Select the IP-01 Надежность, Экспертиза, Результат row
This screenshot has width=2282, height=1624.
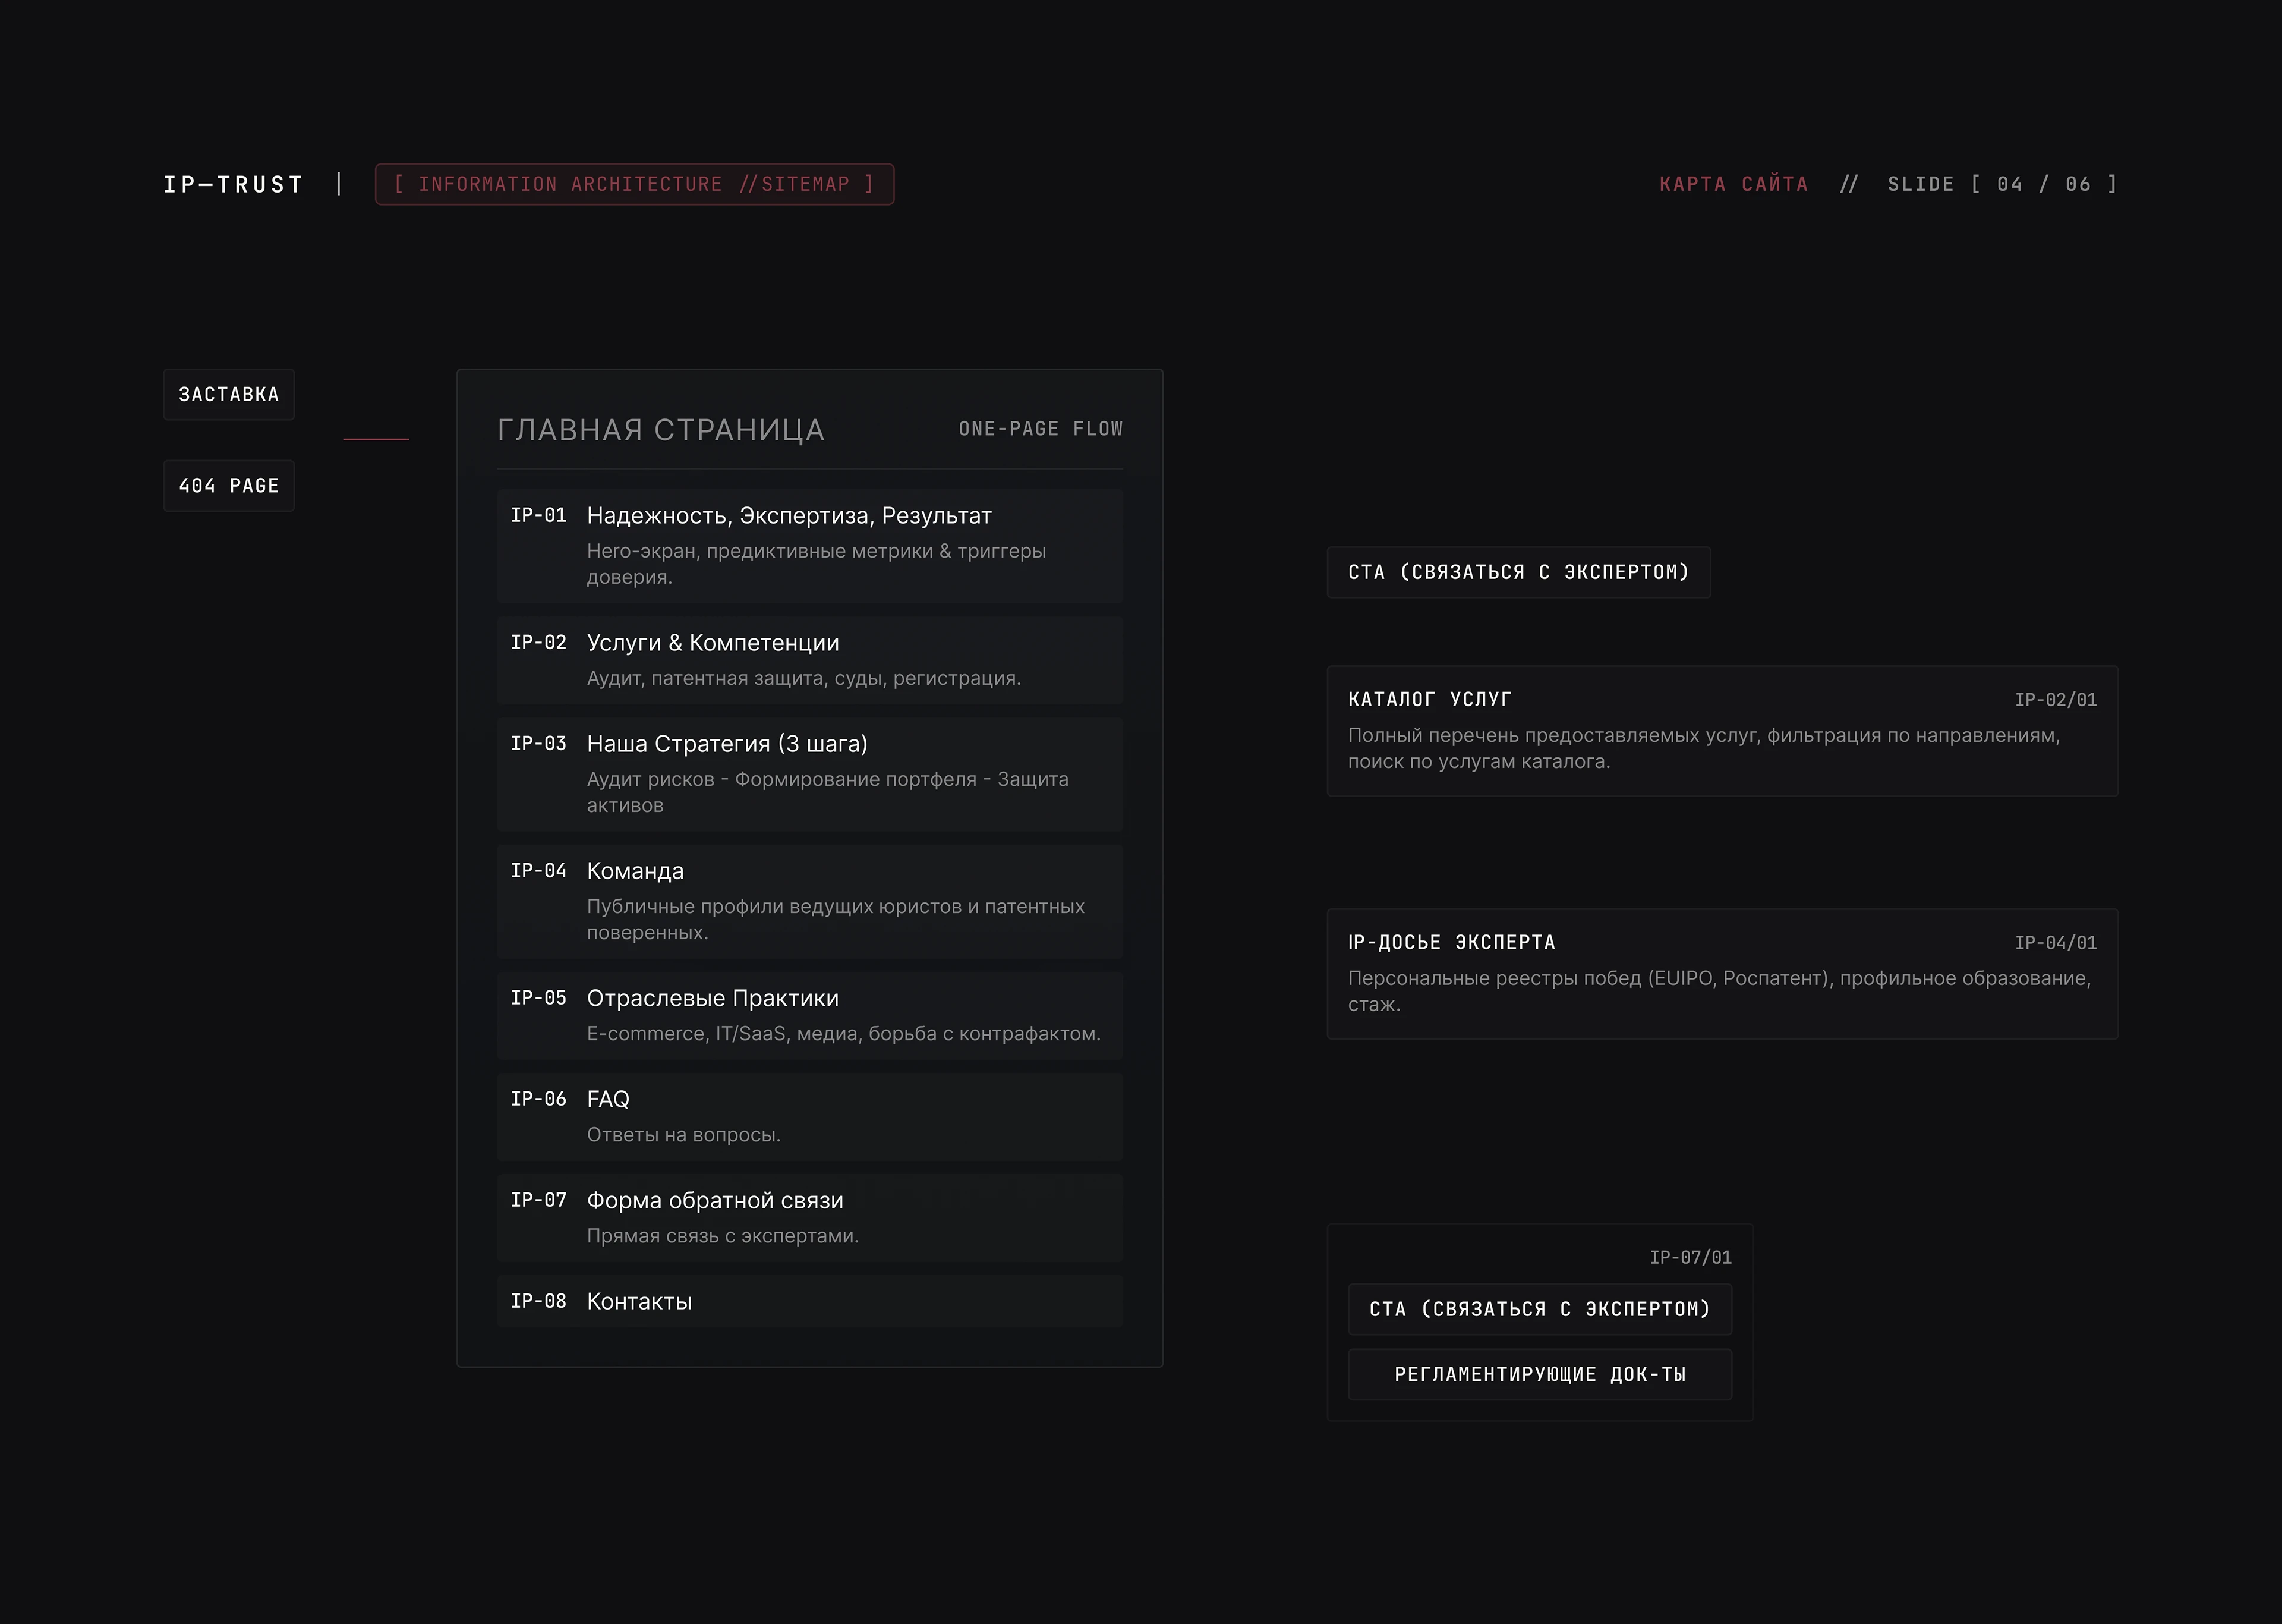point(809,546)
